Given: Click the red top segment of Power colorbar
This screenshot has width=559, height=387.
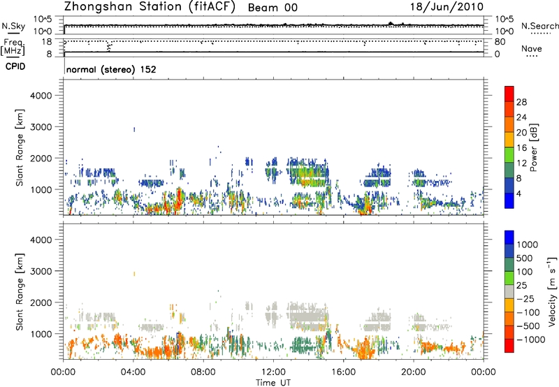Looking at the screenshot, I should (x=509, y=94).
